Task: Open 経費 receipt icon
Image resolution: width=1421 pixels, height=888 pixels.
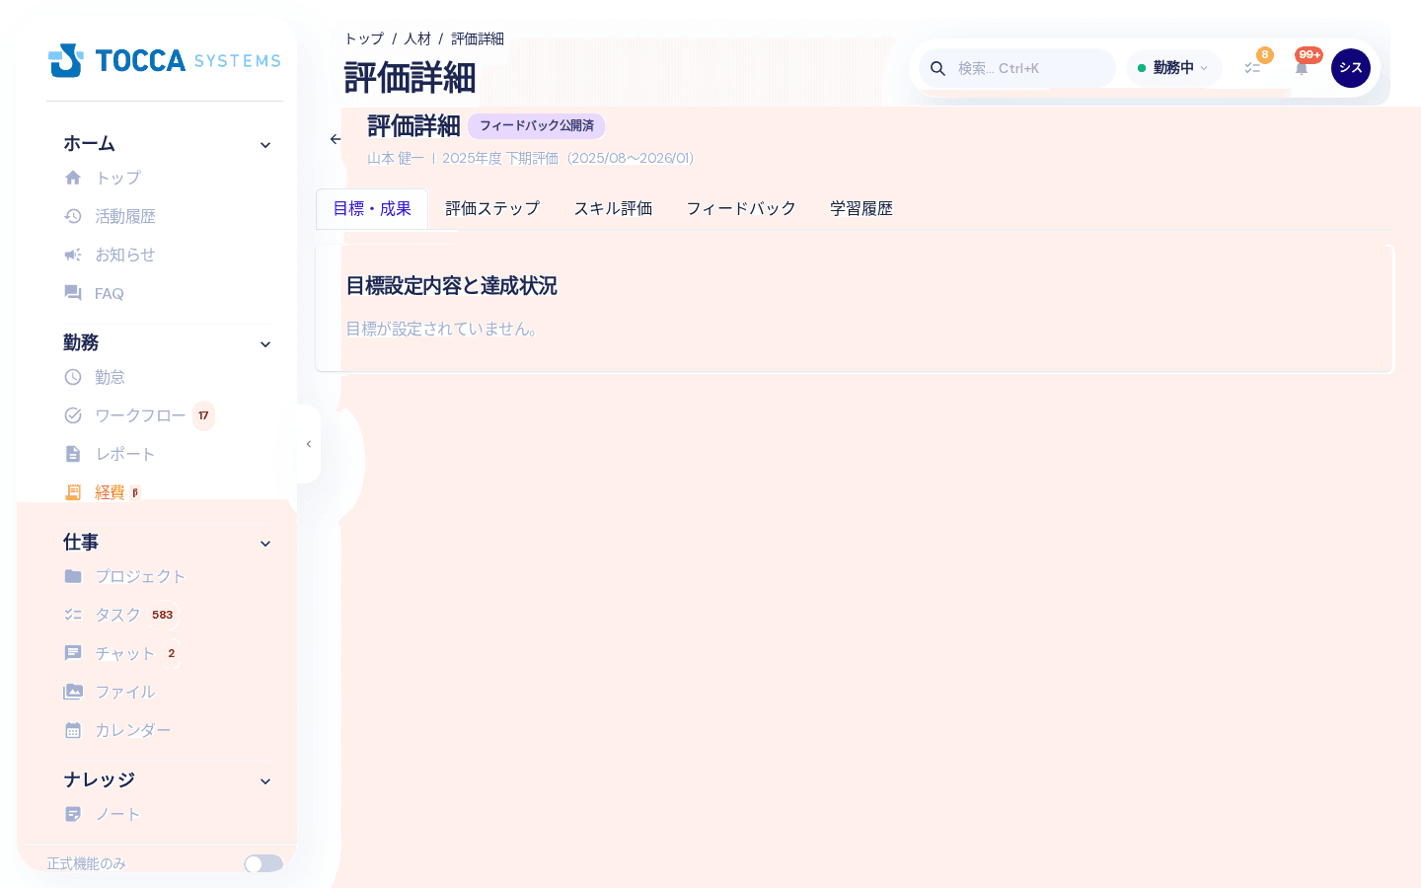Action: (73, 492)
